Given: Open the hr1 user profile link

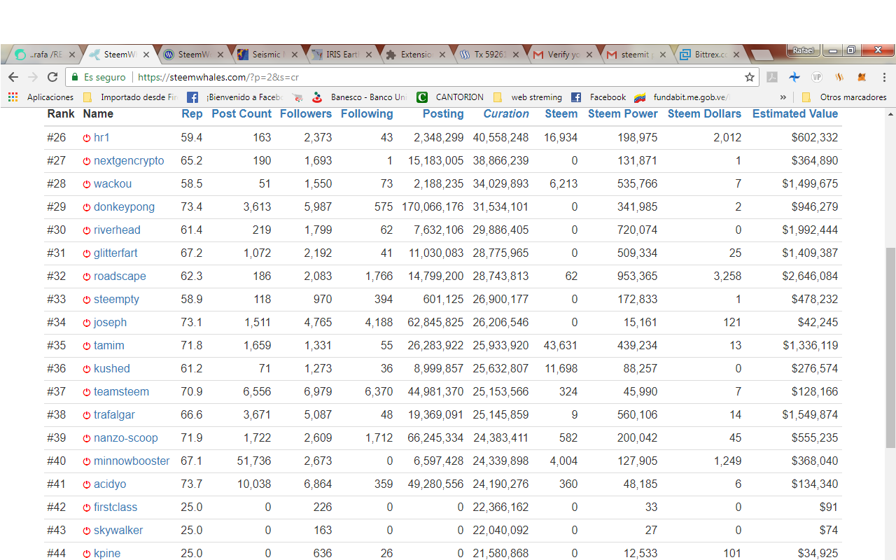Looking at the screenshot, I should point(101,138).
